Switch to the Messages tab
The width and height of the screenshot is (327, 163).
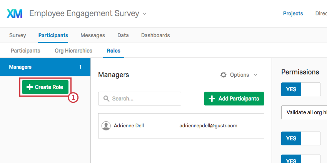[93, 35]
